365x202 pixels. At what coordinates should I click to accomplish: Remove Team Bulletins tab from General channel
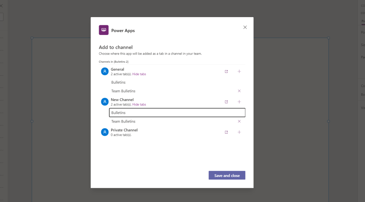point(239,91)
